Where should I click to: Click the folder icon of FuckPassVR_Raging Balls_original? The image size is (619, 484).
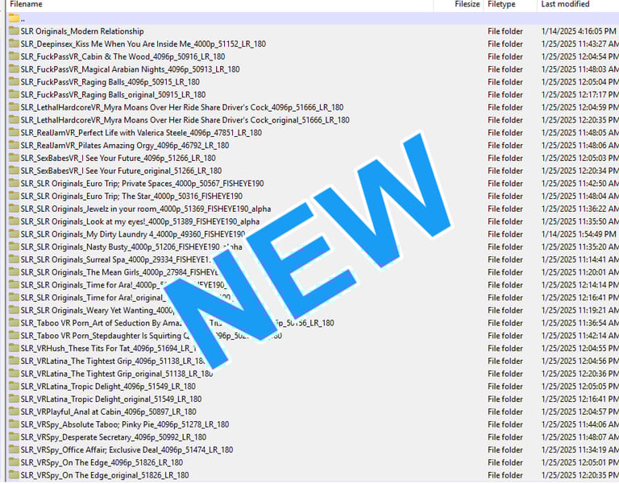[15, 94]
